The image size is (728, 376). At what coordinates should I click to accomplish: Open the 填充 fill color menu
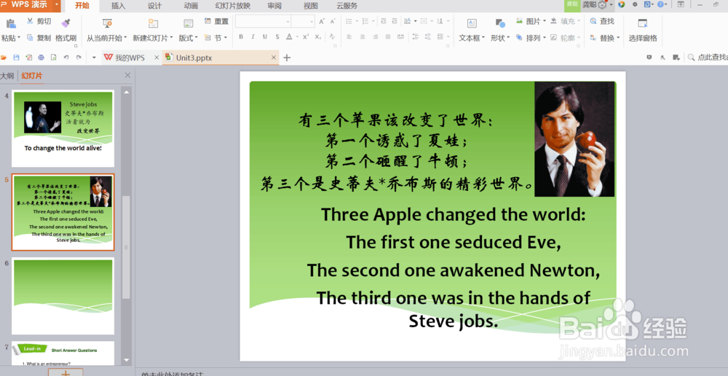point(566,21)
